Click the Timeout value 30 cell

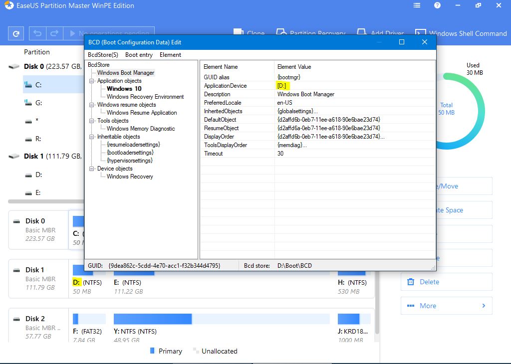[x=280, y=154]
